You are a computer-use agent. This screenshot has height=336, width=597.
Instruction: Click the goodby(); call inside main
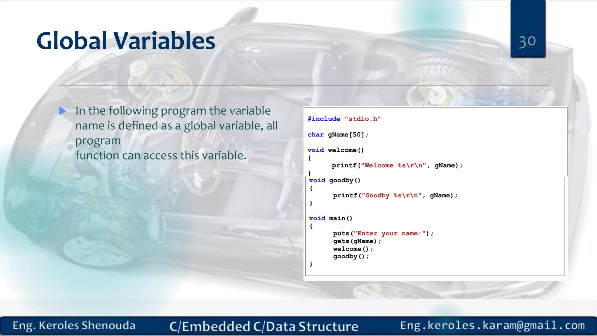click(x=351, y=256)
